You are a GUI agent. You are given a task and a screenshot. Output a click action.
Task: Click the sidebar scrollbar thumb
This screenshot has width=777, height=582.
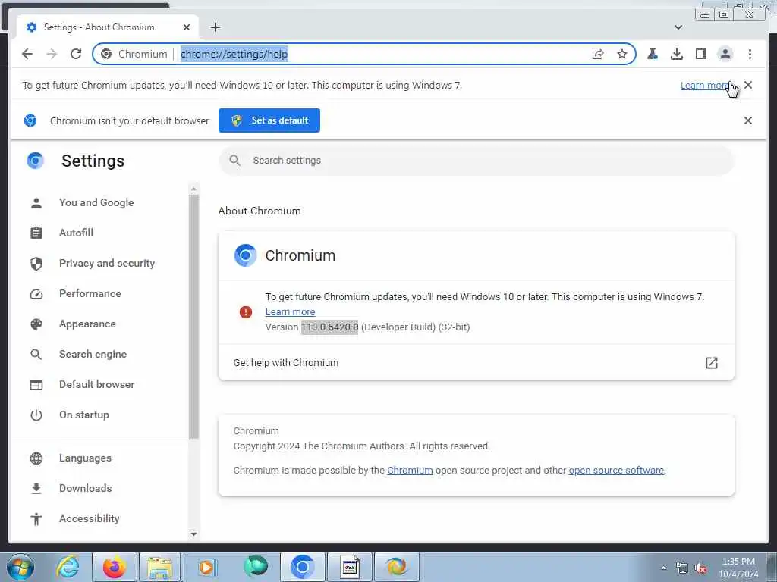point(193,317)
